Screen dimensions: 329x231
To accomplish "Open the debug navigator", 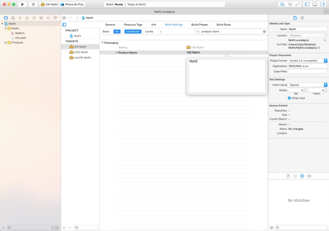I will pos(41,18).
